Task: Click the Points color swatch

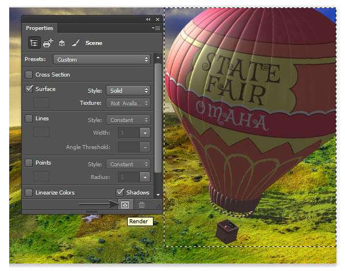Action: pos(41,176)
